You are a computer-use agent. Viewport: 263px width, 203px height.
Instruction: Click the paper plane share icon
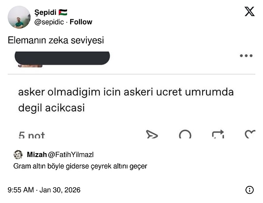[152, 135]
